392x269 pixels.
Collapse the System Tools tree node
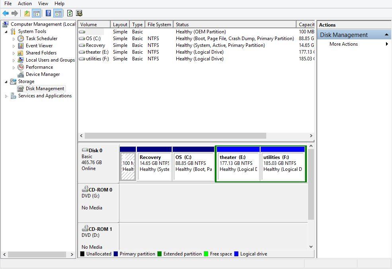pyautogui.click(x=6, y=32)
